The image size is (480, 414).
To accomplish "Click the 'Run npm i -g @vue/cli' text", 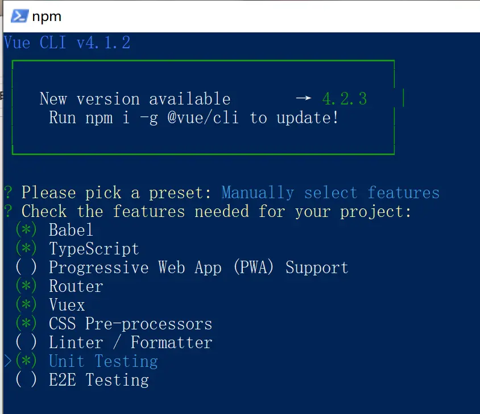I will click(x=193, y=118).
